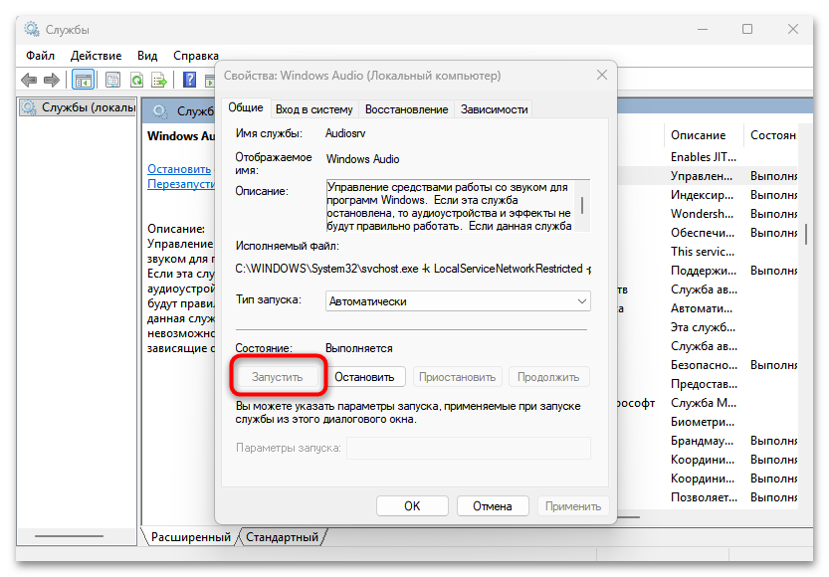Click the OK button
Image resolution: width=829 pixels, height=577 pixels.
(412, 505)
